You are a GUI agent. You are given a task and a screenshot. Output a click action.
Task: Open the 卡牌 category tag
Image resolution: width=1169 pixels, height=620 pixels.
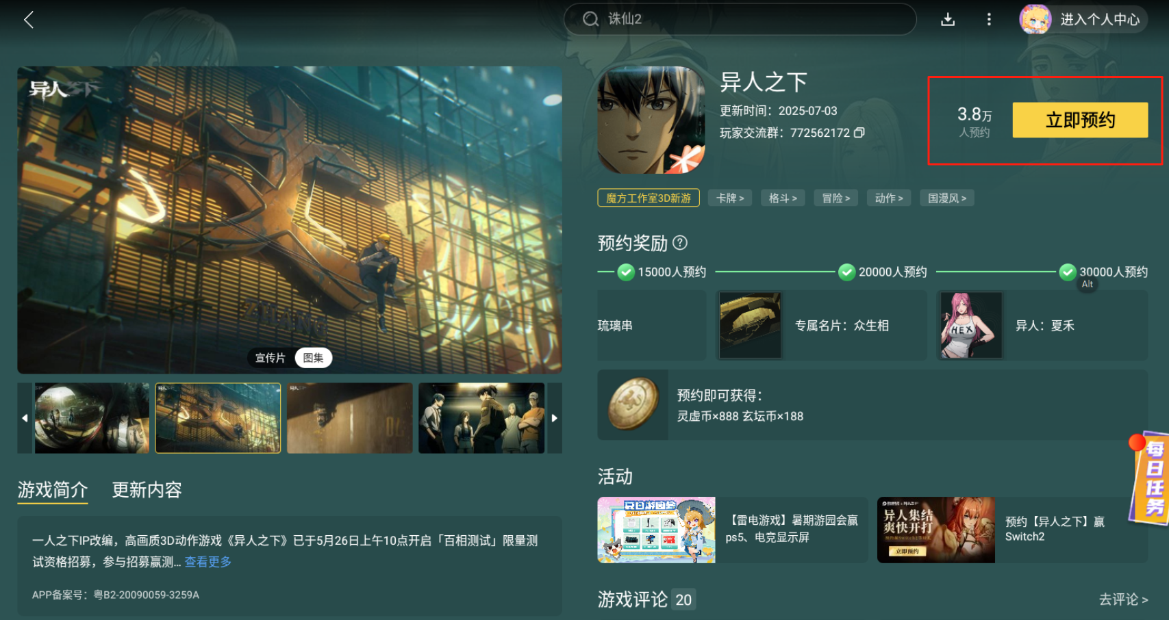tap(730, 198)
